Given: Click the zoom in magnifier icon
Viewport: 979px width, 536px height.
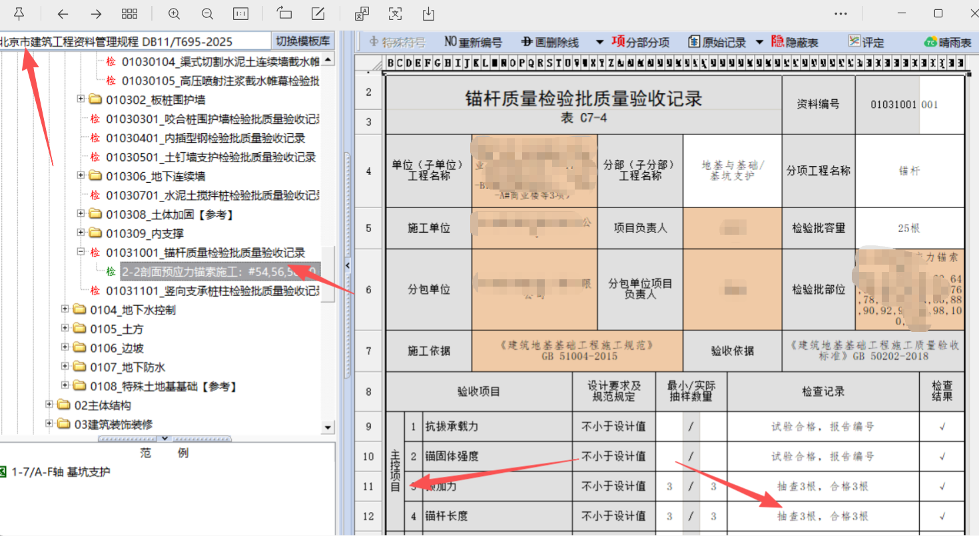Looking at the screenshot, I should 174,13.
